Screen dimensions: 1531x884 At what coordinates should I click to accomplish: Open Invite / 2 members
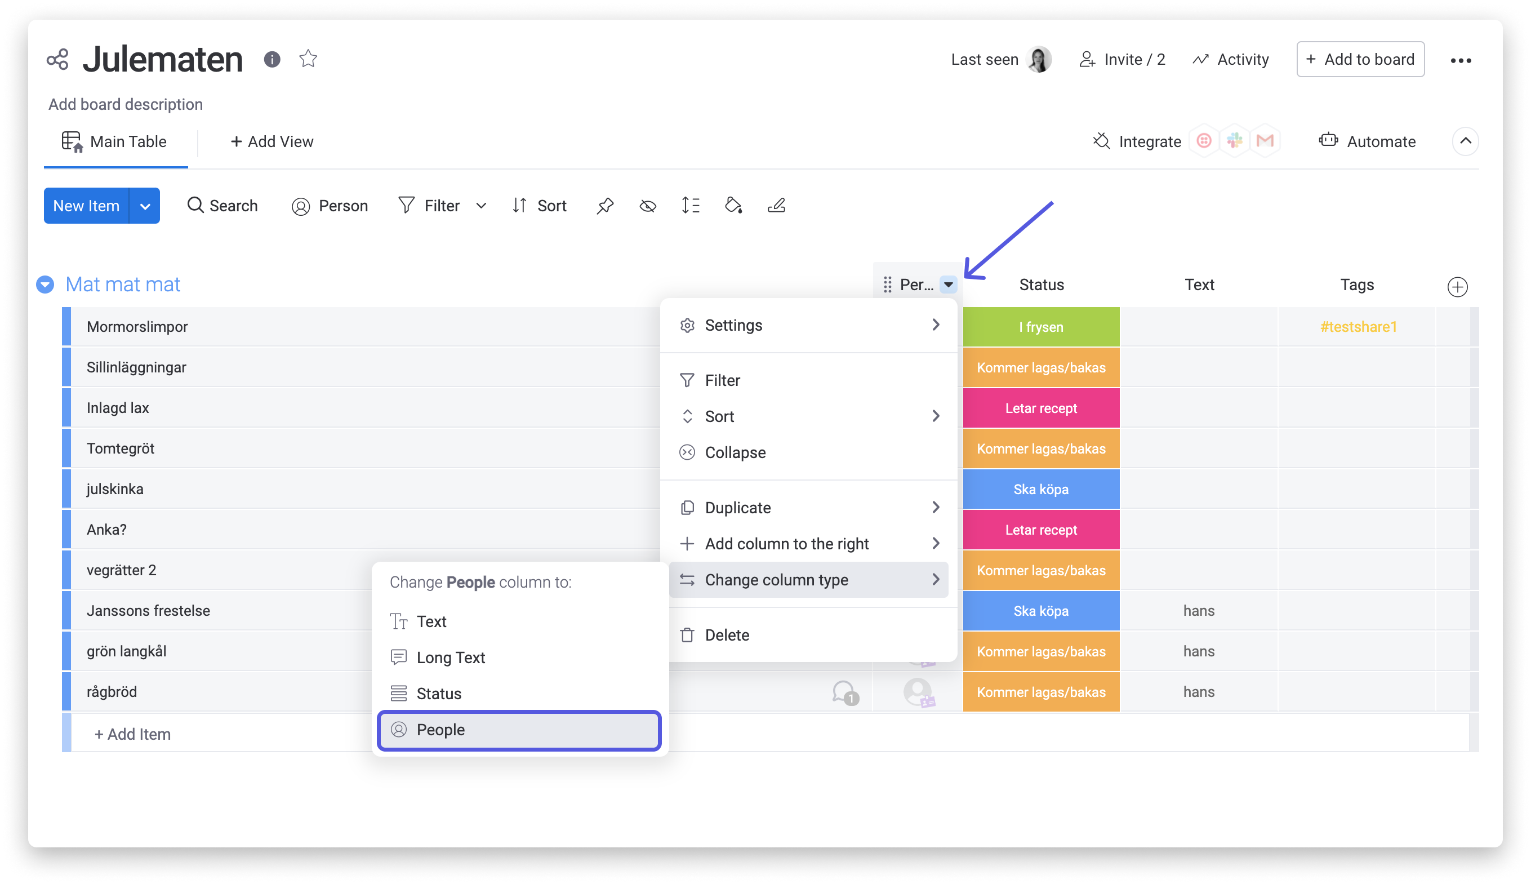(1122, 60)
